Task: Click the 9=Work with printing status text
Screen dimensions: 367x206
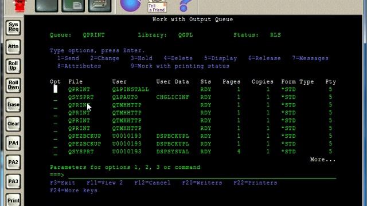Action: tap(180, 66)
